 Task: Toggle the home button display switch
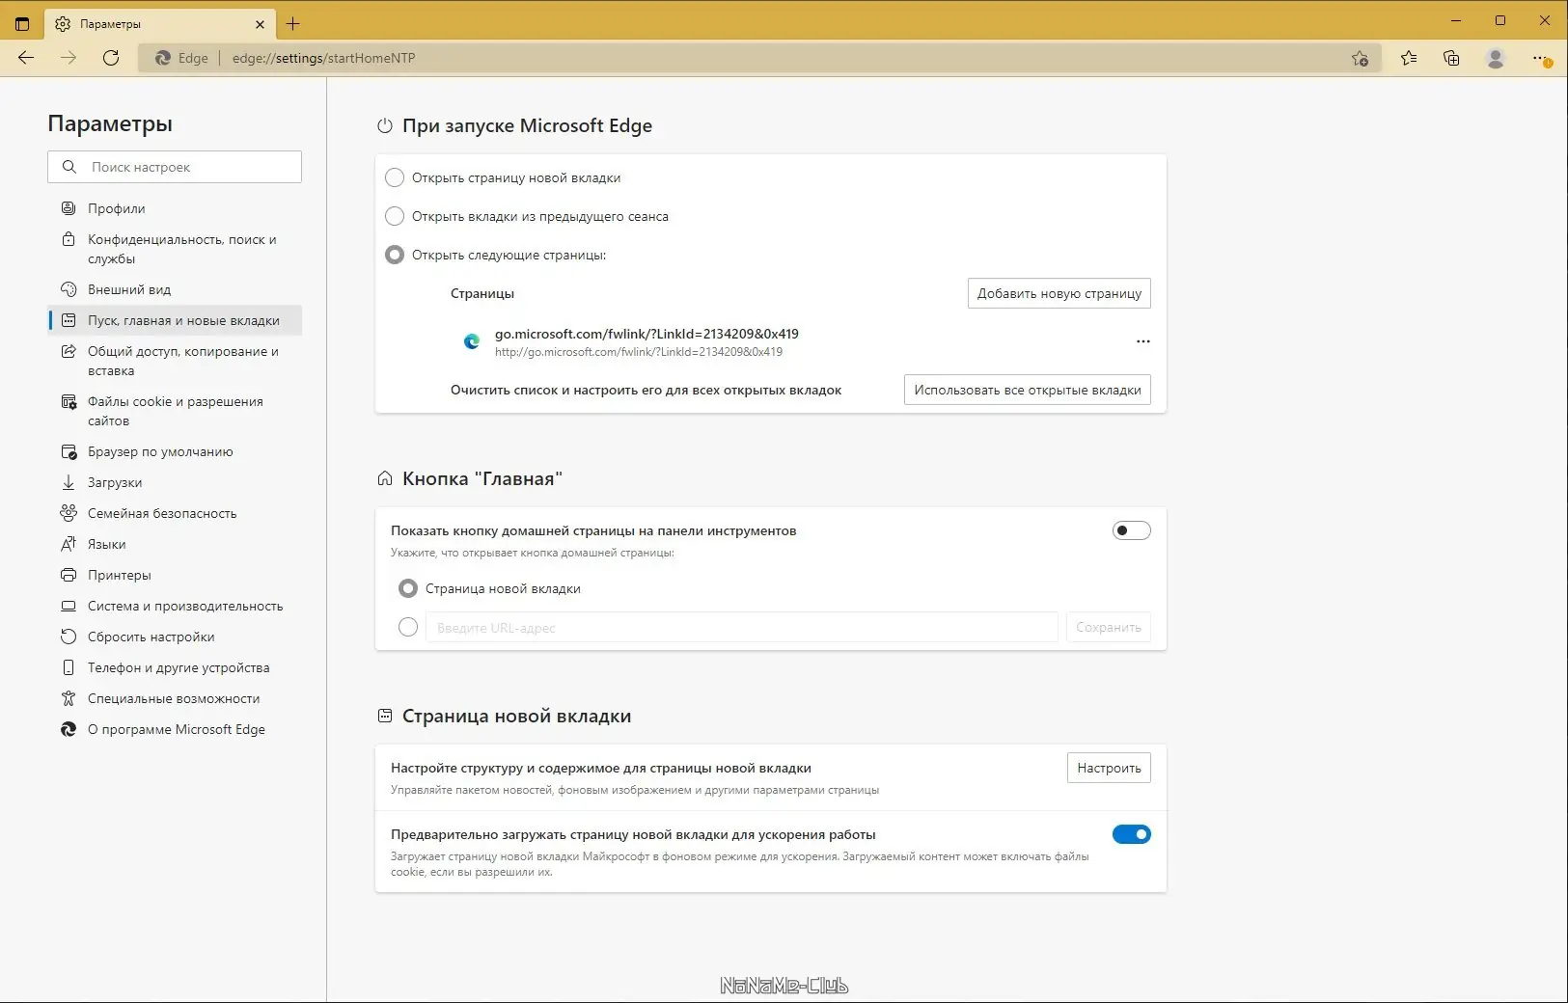(x=1131, y=530)
